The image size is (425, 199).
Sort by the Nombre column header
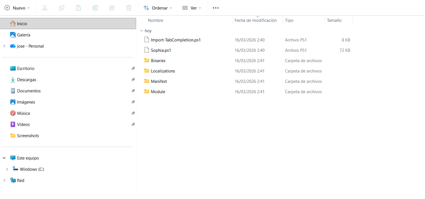(x=156, y=20)
